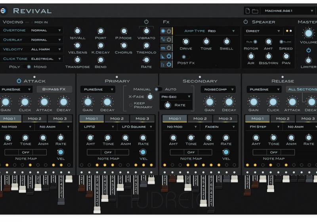Click the All Sections button in Release

[302, 90]
